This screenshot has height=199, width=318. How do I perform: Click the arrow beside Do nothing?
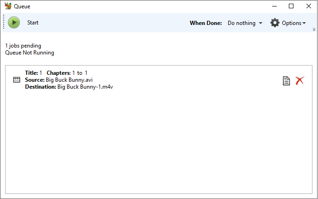tap(261, 23)
